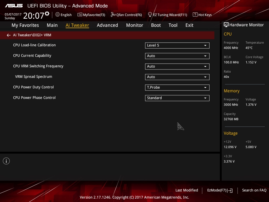The height and width of the screenshot is (202, 269).
Task: Click the back arrow beside DIGI+ VRM
Action: (9, 35)
